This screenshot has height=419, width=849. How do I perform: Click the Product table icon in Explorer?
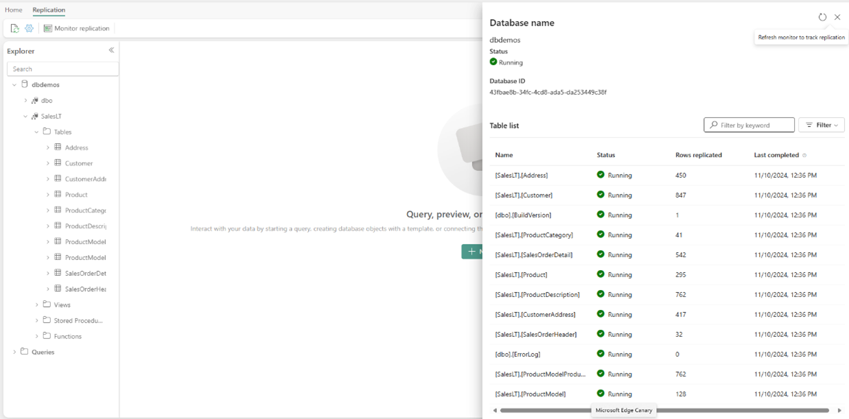pyautogui.click(x=58, y=194)
